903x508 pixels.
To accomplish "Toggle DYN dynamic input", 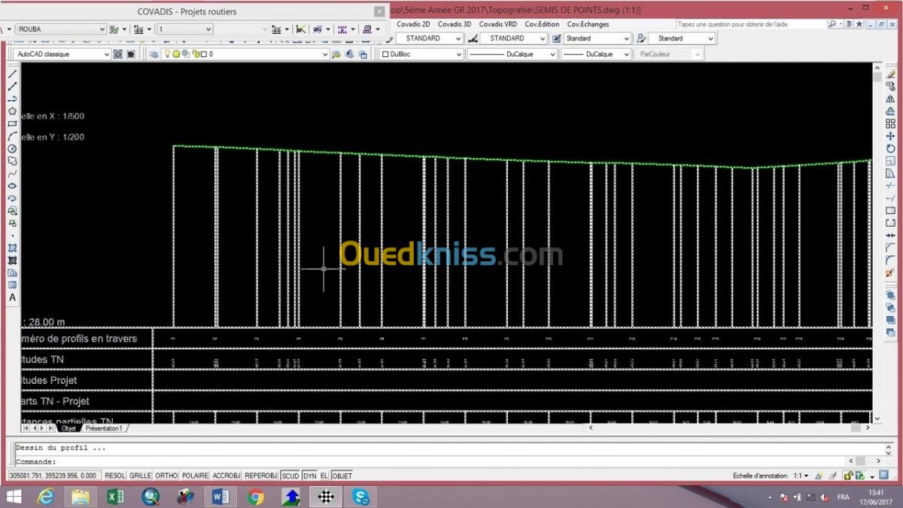I will [309, 476].
